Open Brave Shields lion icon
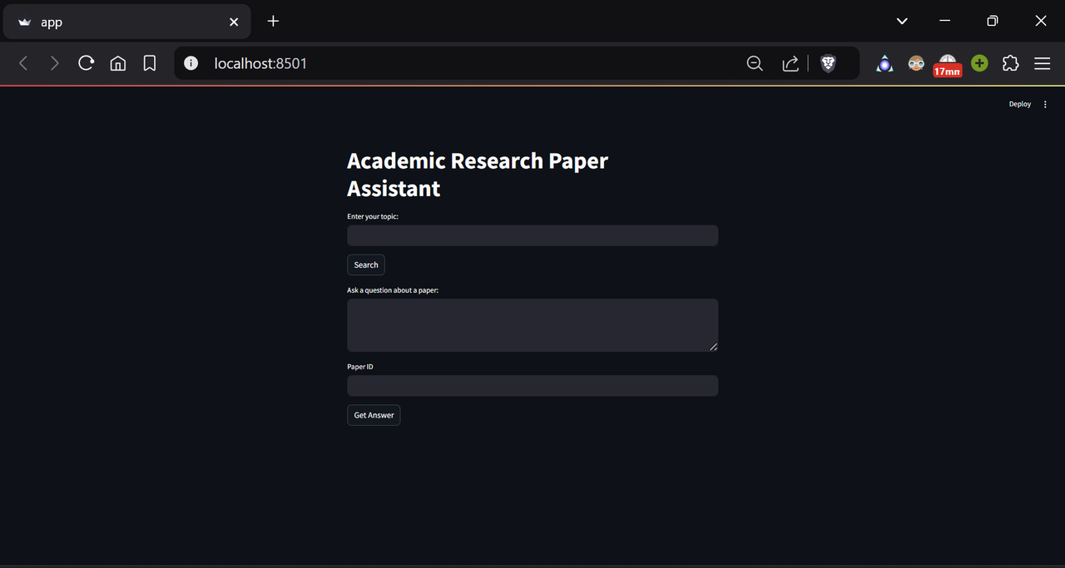The image size is (1065, 568). click(x=828, y=63)
